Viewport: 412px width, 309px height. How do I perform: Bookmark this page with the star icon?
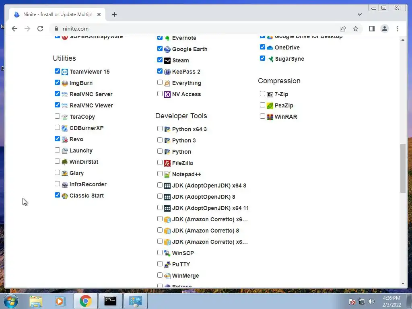(356, 29)
